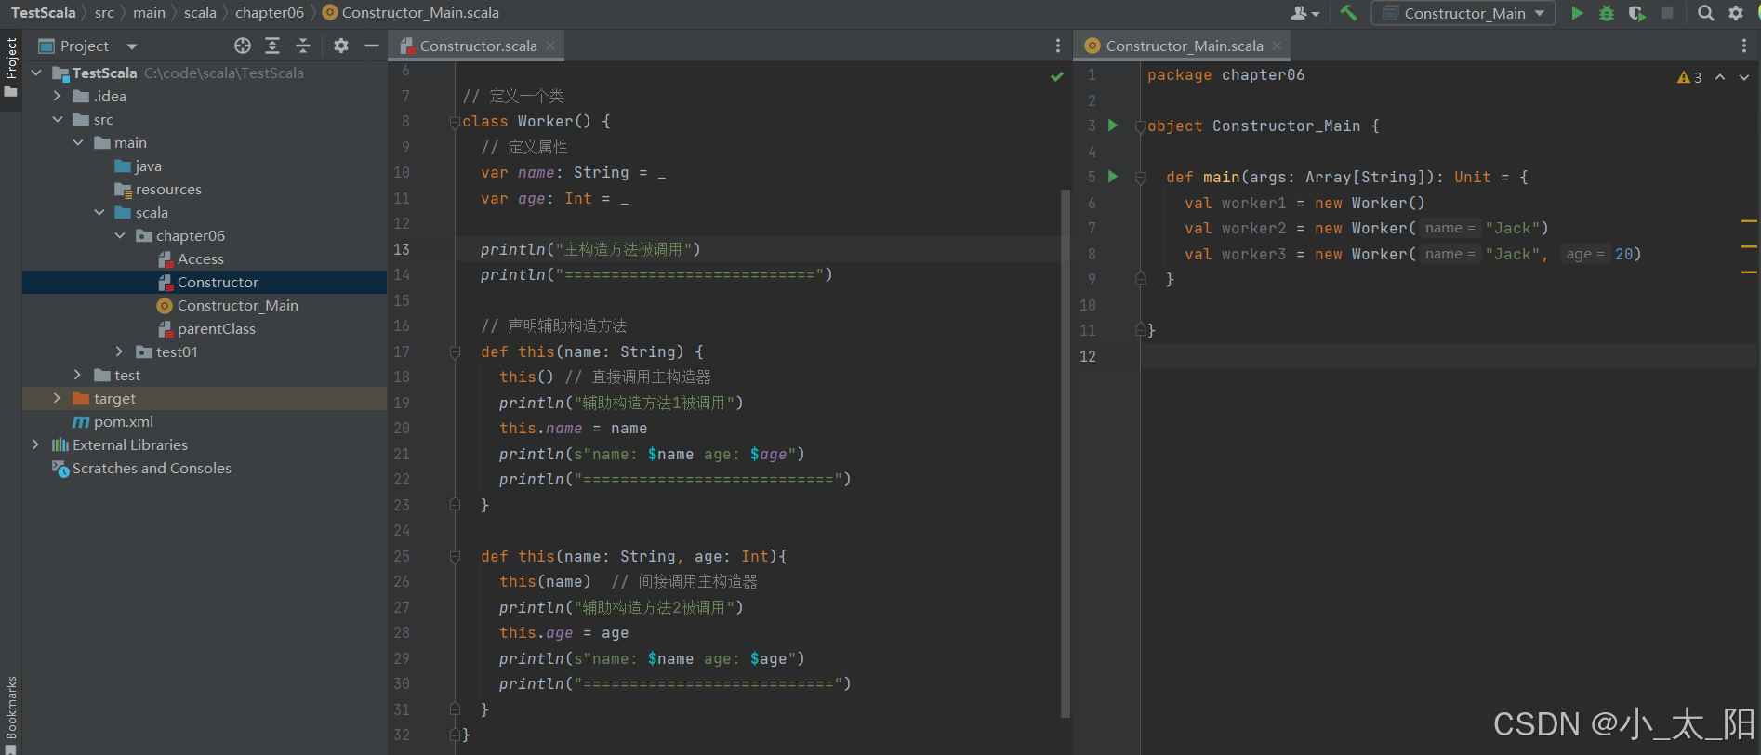Click the warnings indicator showing 3
The width and height of the screenshot is (1761, 755).
1689,77
